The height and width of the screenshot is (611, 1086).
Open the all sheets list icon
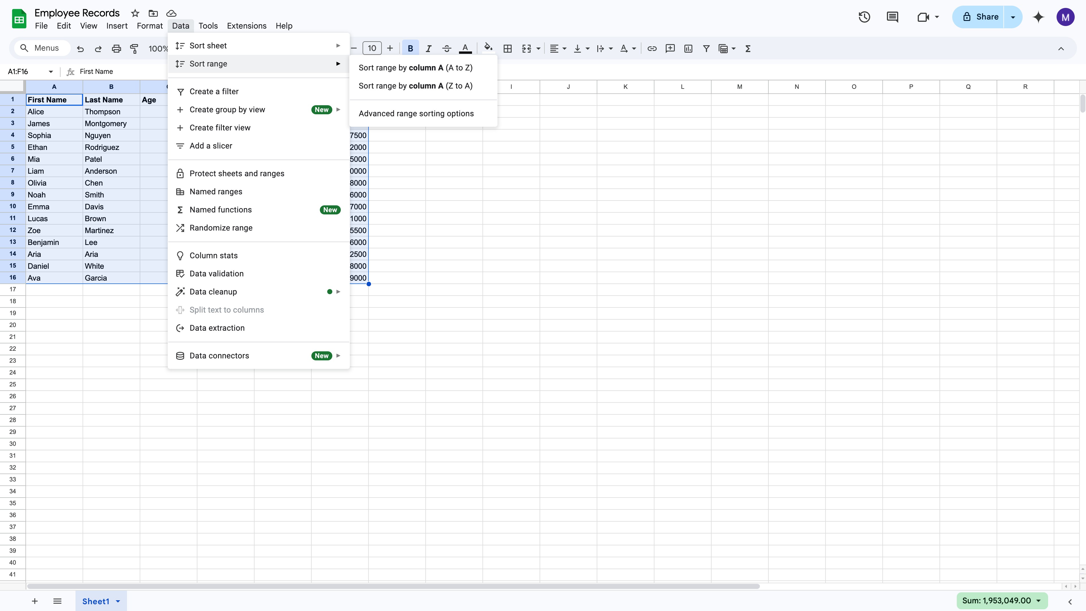57,601
